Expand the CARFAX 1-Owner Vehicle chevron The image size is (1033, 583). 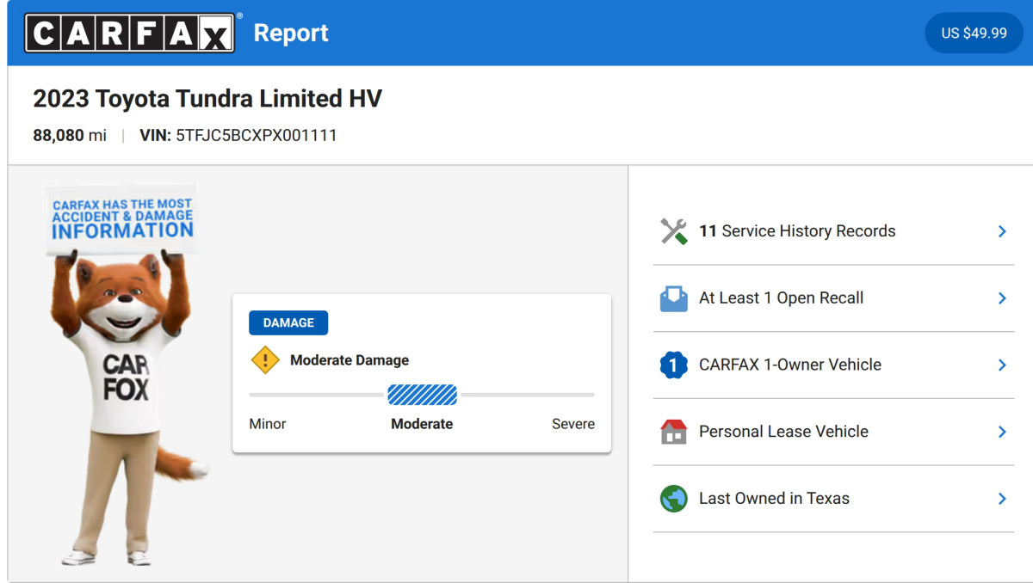pos(1002,365)
